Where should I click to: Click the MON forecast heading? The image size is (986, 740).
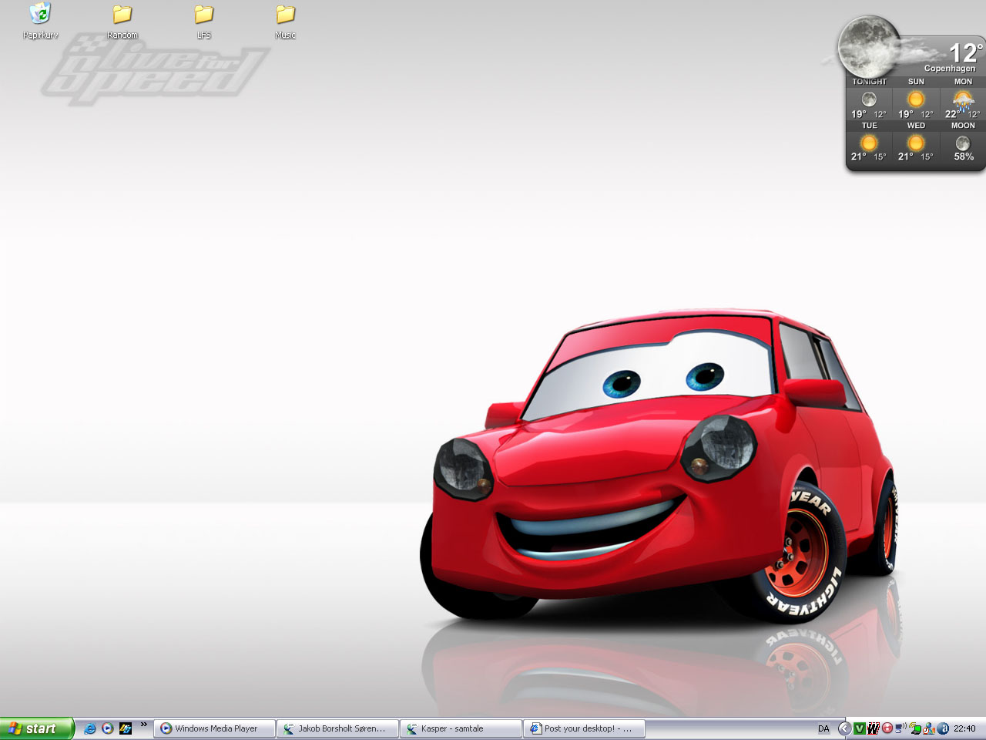(x=963, y=82)
